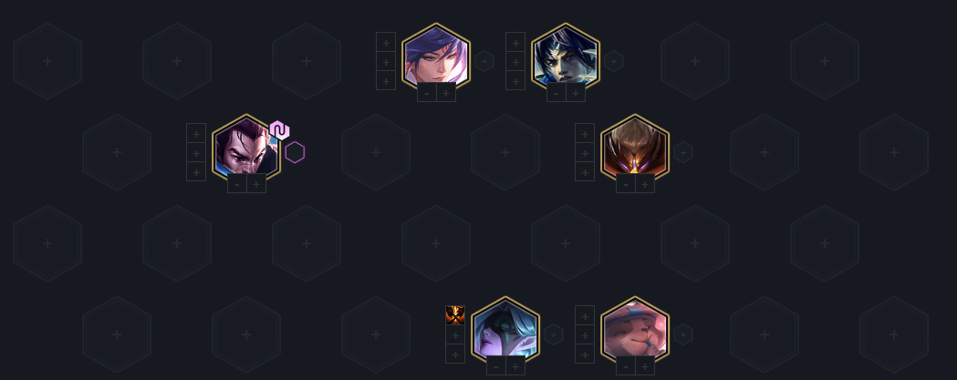This screenshot has width=957, height=380.
Task: Click the Yasuo champion portrait
Action: coord(246,149)
